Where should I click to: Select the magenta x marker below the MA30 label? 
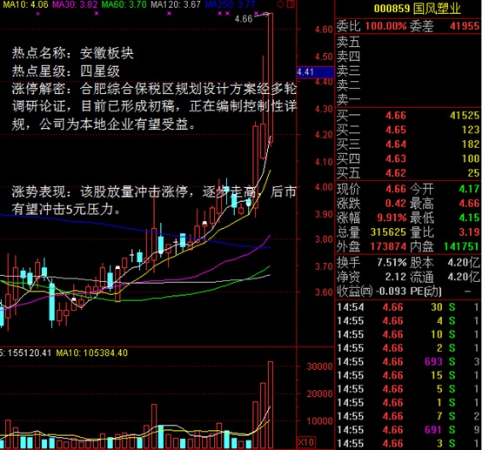coord(97,14)
